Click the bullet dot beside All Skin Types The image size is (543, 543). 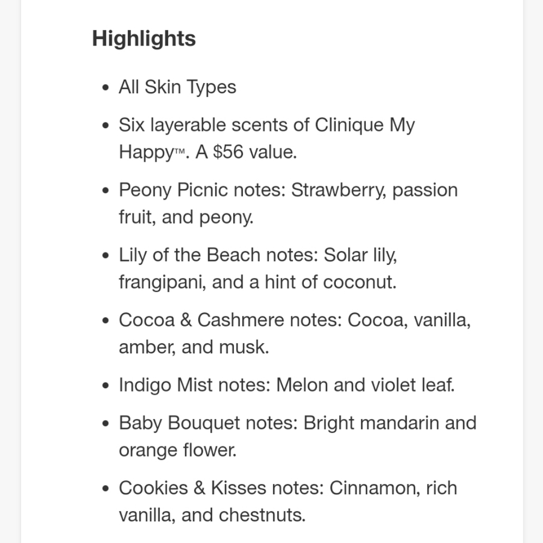click(x=106, y=87)
